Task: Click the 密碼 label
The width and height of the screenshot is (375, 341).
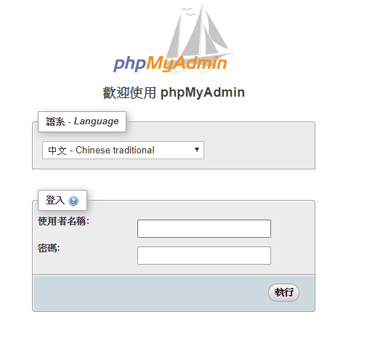Action: tap(49, 248)
